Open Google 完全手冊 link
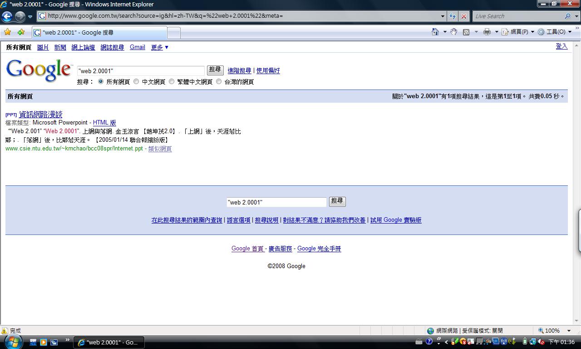The height and width of the screenshot is (349, 581). coord(319,249)
